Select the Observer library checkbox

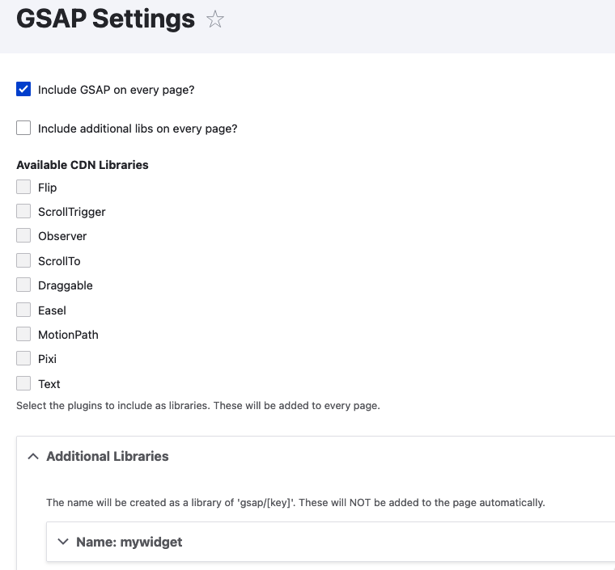(x=23, y=235)
